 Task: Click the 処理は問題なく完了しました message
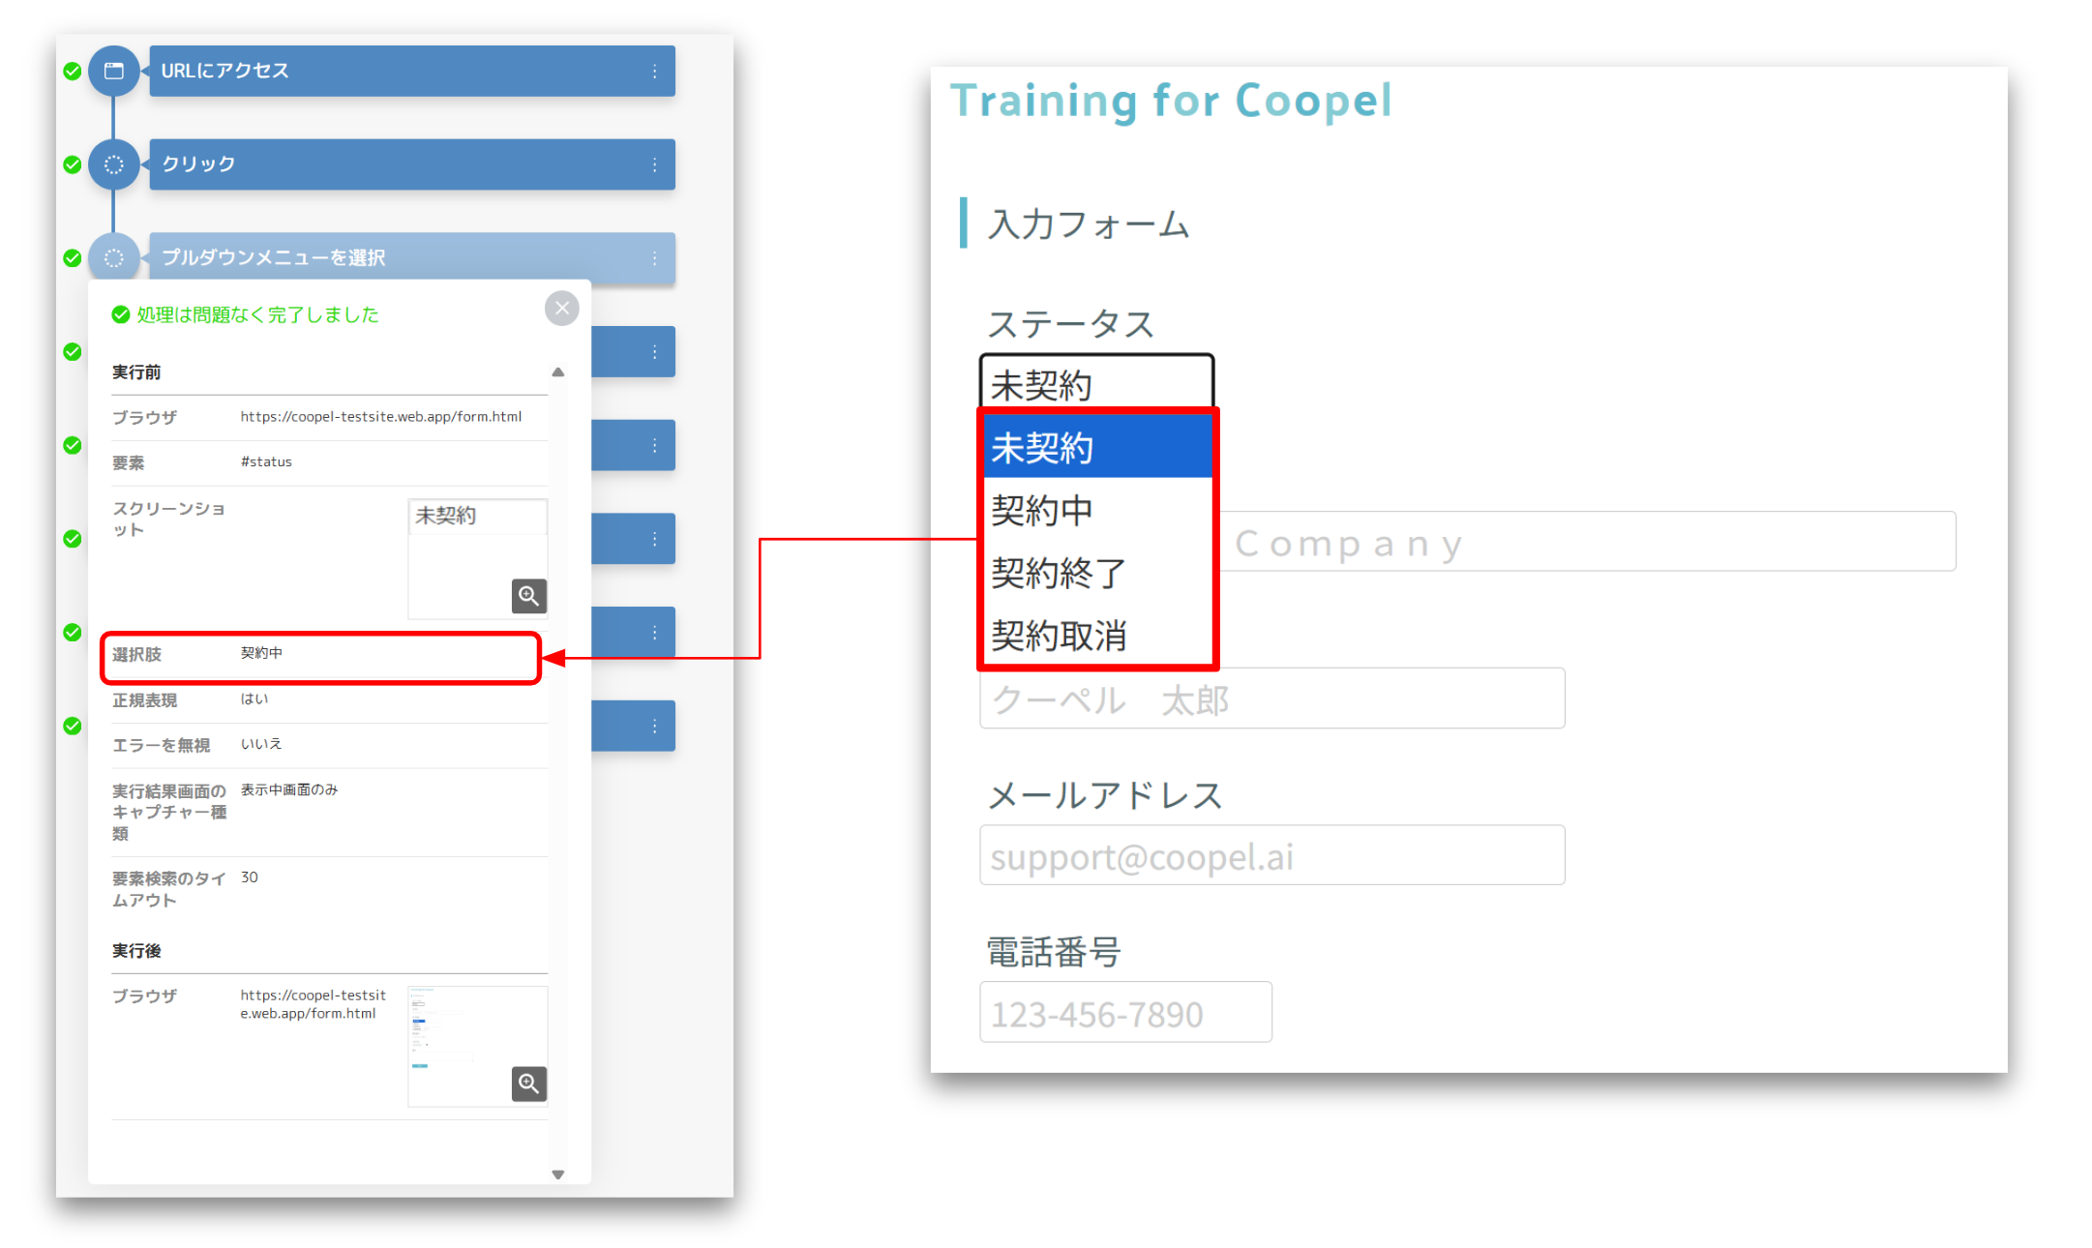pyautogui.click(x=257, y=314)
